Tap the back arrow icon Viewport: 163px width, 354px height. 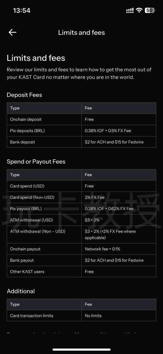pyautogui.click(x=12, y=32)
